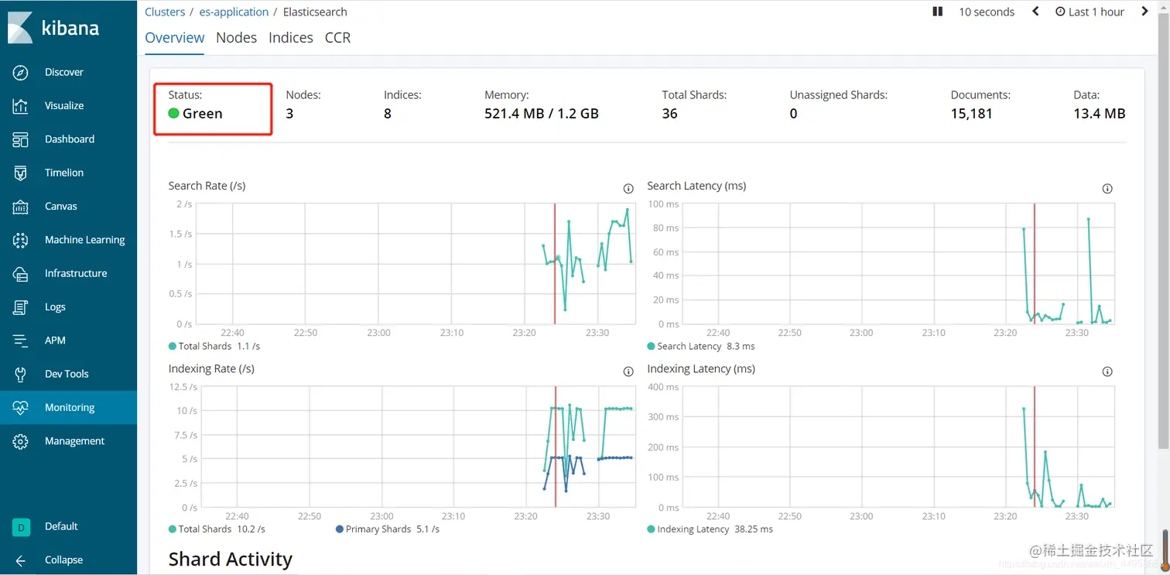Show Search Rate chart info icon

point(628,189)
